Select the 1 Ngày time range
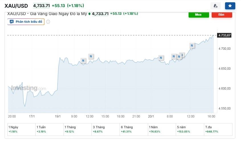This screenshot has height=143, width=241. [21, 129]
